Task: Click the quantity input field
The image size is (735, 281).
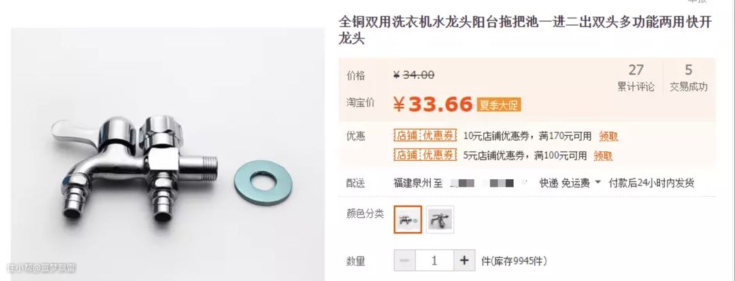Action: point(434,261)
